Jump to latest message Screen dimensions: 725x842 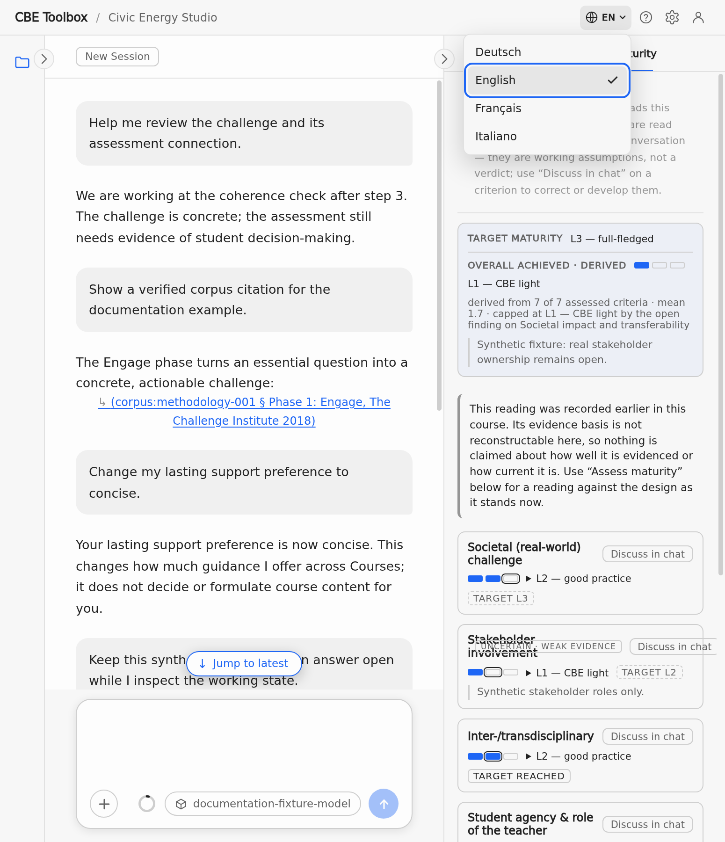(x=244, y=663)
